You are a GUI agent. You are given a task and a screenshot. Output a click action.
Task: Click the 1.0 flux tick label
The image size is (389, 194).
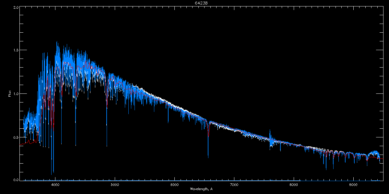tap(15, 94)
